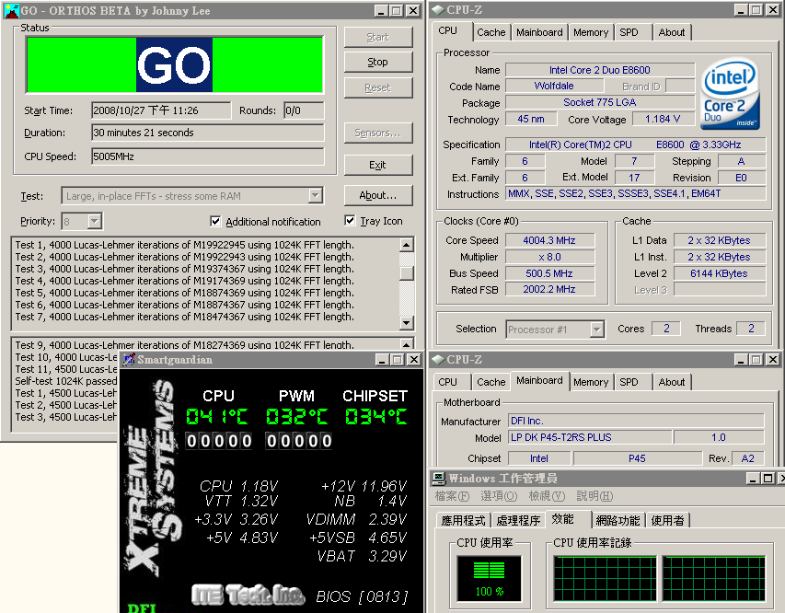Click the Bus Speed 500.5 MHz value

[x=549, y=273]
